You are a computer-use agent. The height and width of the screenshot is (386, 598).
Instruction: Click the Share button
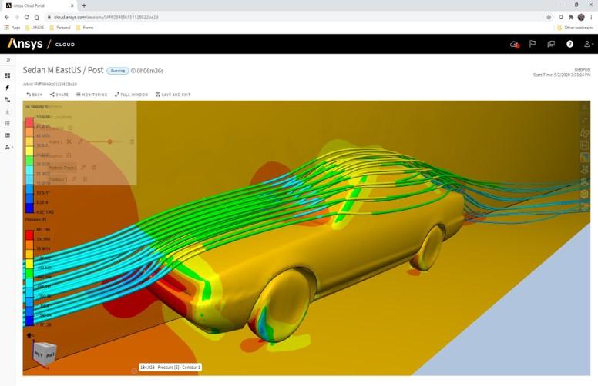point(59,95)
